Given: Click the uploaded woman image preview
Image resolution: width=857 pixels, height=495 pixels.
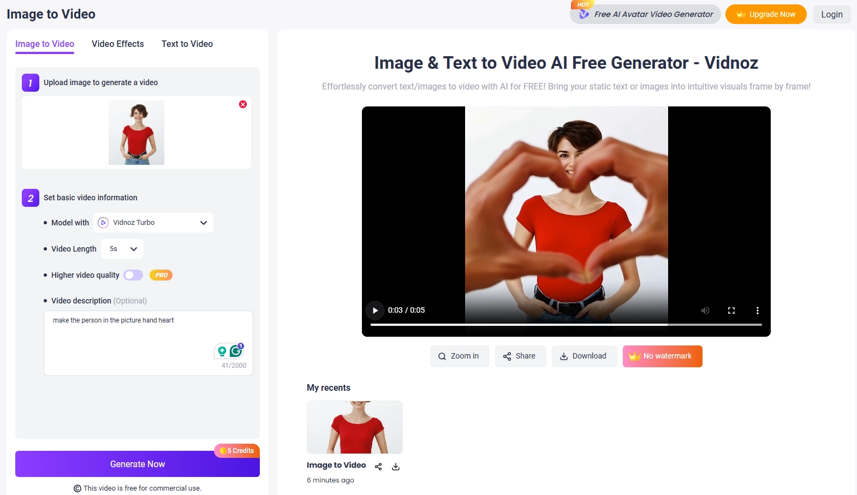Looking at the screenshot, I should (136, 133).
